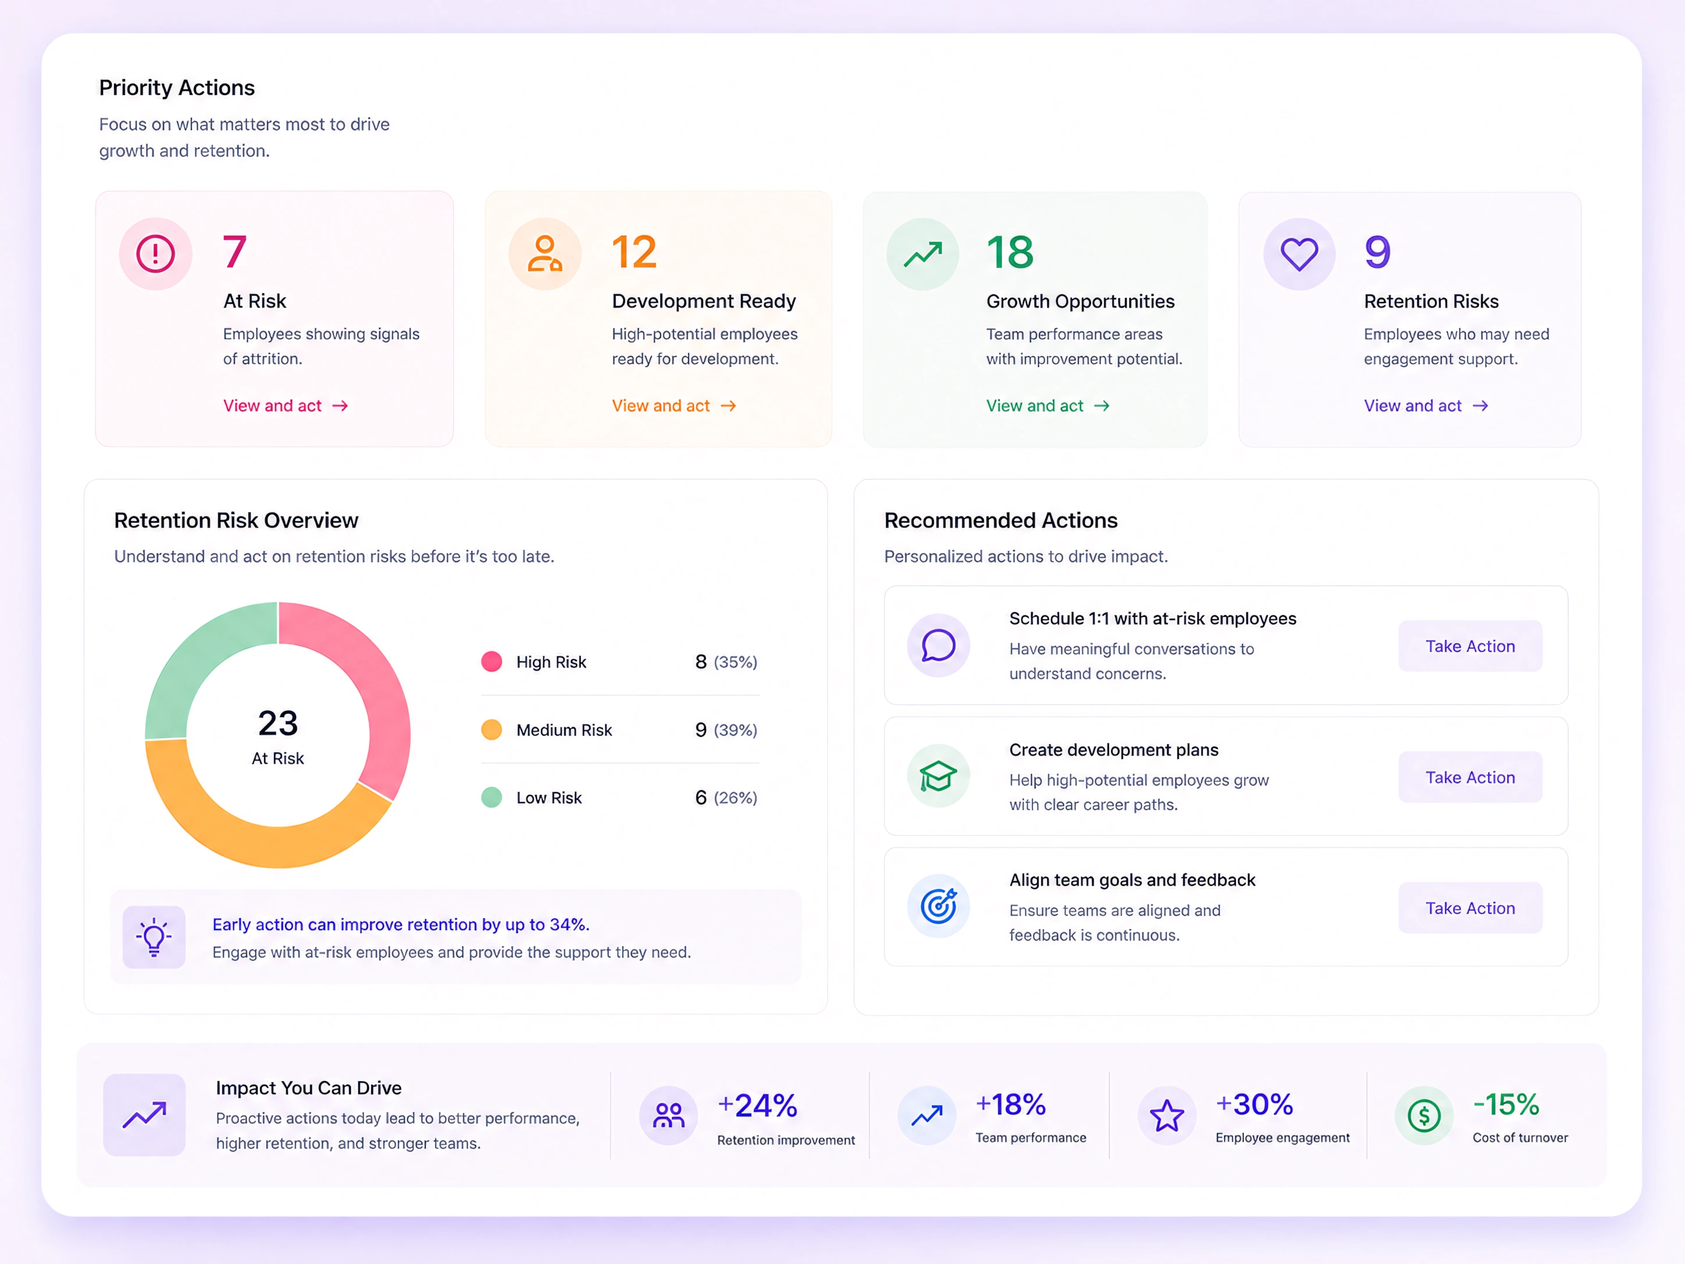Screen dimensions: 1685x1264
Task: Click the Impact You Can Drive chart icon
Action: [x=145, y=1114]
